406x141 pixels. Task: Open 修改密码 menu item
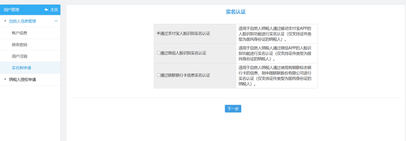point(20,44)
